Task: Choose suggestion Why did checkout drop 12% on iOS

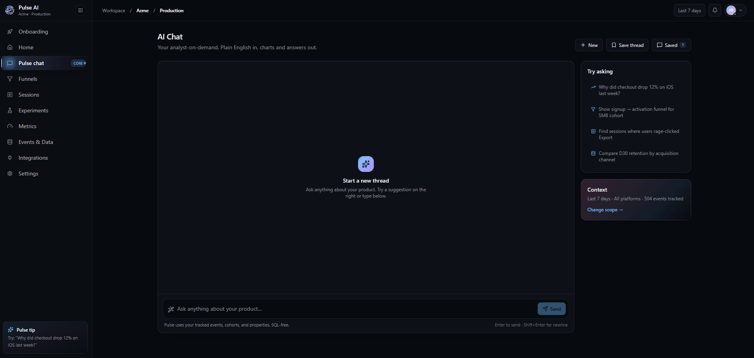Action: point(636,90)
